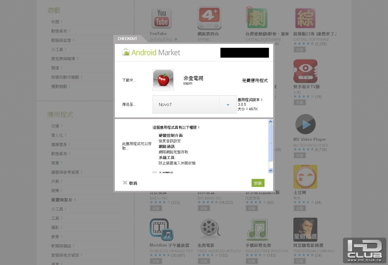The height and width of the screenshot is (265, 388).
Task: Open the YouTube app icon
Action: click(x=162, y=18)
